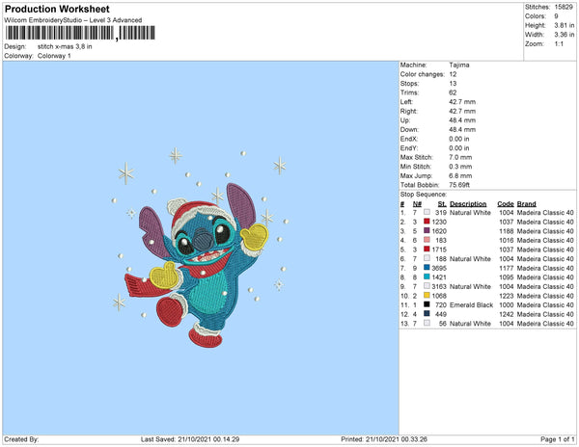Click 'Last Saved: 21/10/2021 00.14.29' footer

coord(190,439)
